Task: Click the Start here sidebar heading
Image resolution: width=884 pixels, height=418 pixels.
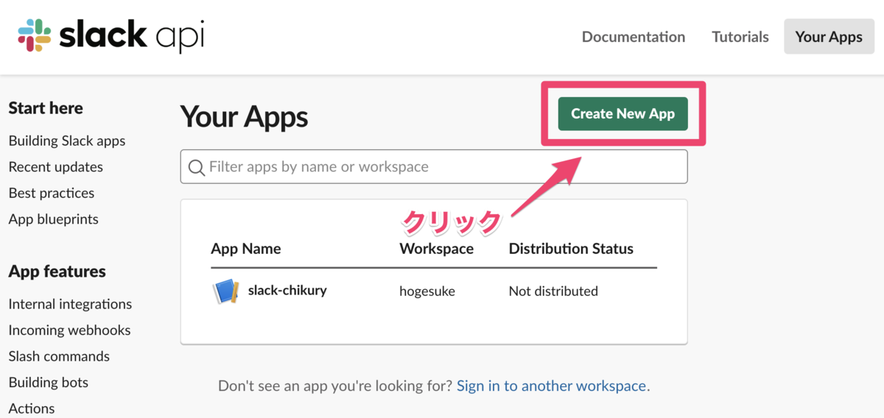Action: (46, 108)
